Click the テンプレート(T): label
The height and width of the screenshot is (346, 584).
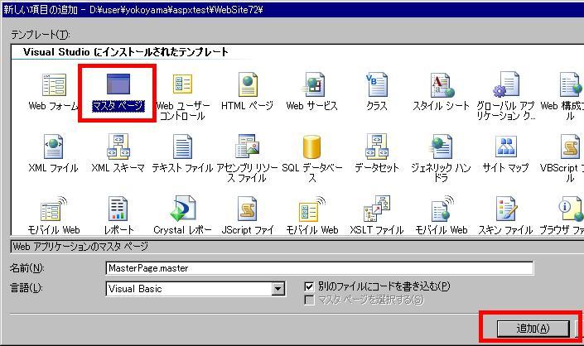(x=41, y=35)
